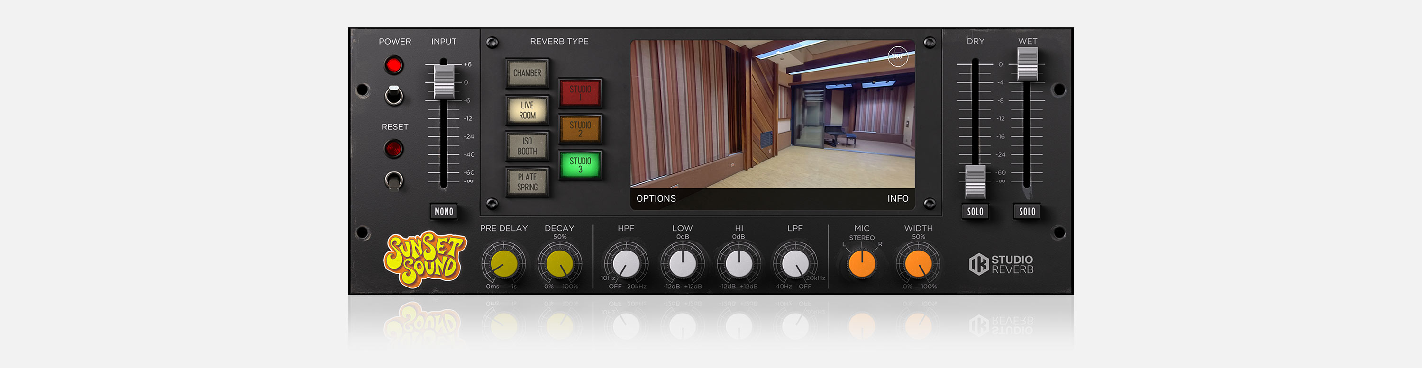Solo the Wet signal

1027,211
